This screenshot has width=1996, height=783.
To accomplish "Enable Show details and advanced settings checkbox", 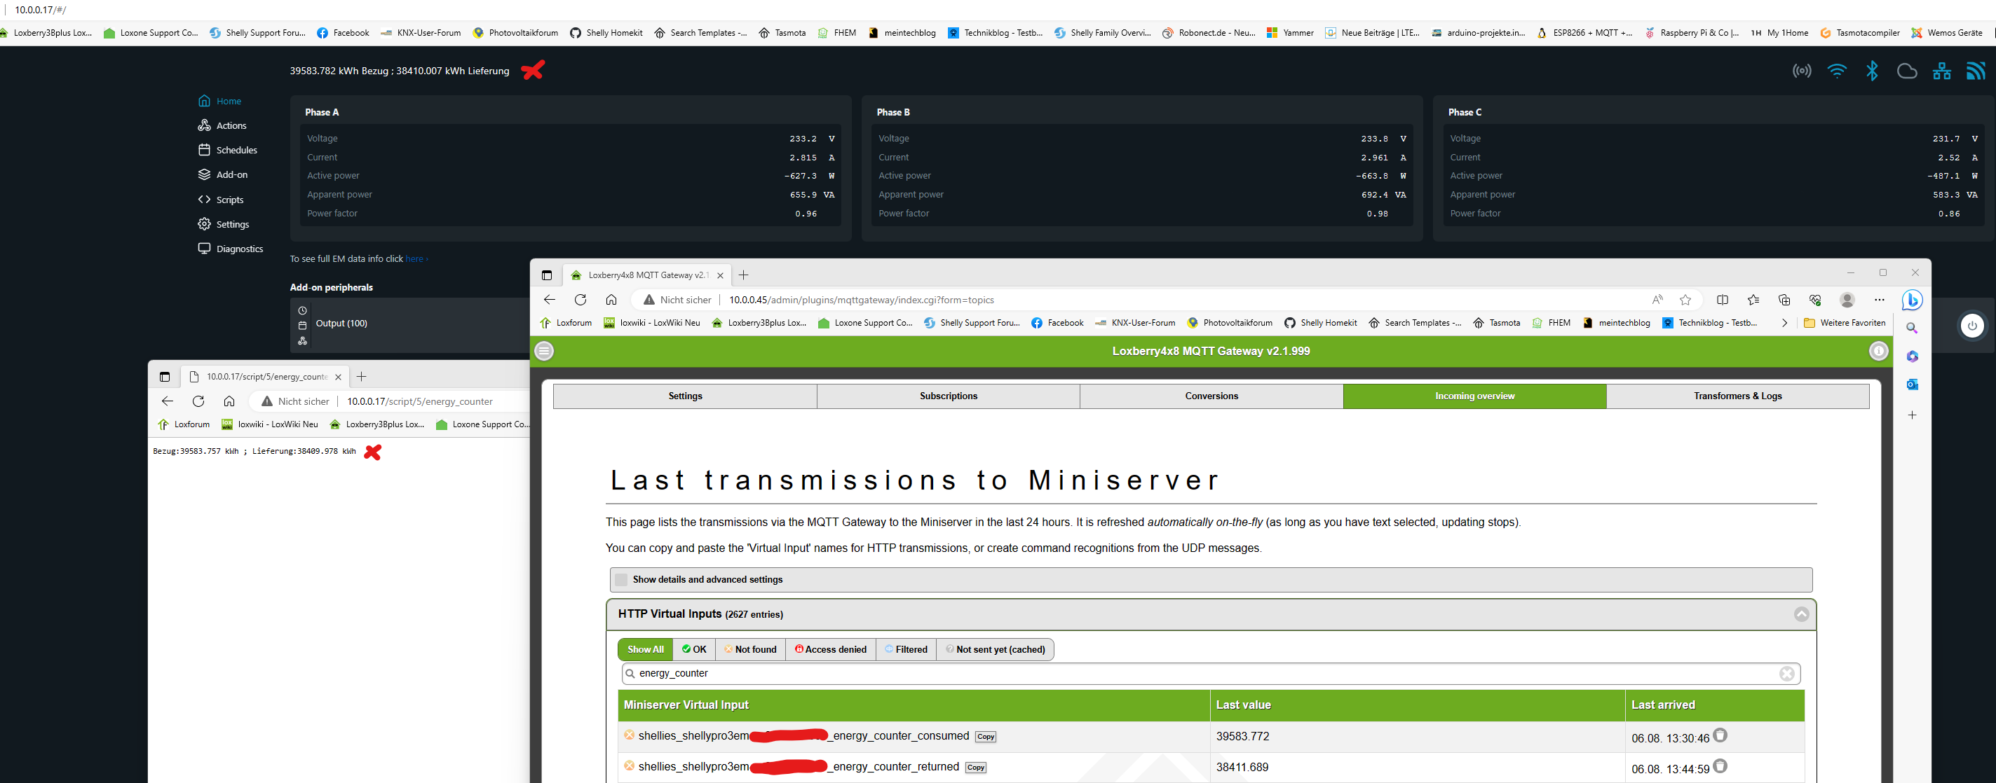I will pos(621,579).
